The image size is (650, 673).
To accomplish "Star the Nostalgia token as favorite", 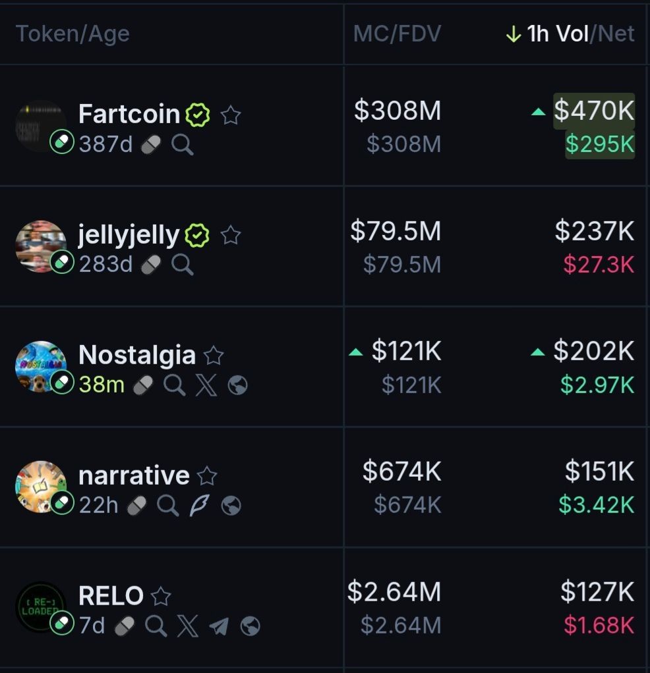I will pyautogui.click(x=214, y=356).
